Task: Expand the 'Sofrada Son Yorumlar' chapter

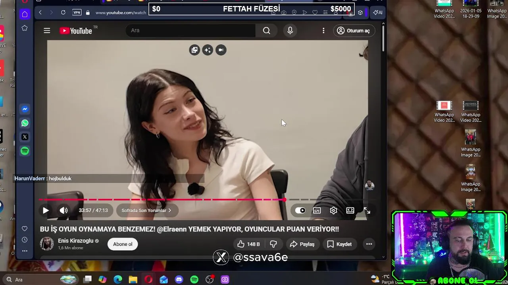Action: point(146,211)
